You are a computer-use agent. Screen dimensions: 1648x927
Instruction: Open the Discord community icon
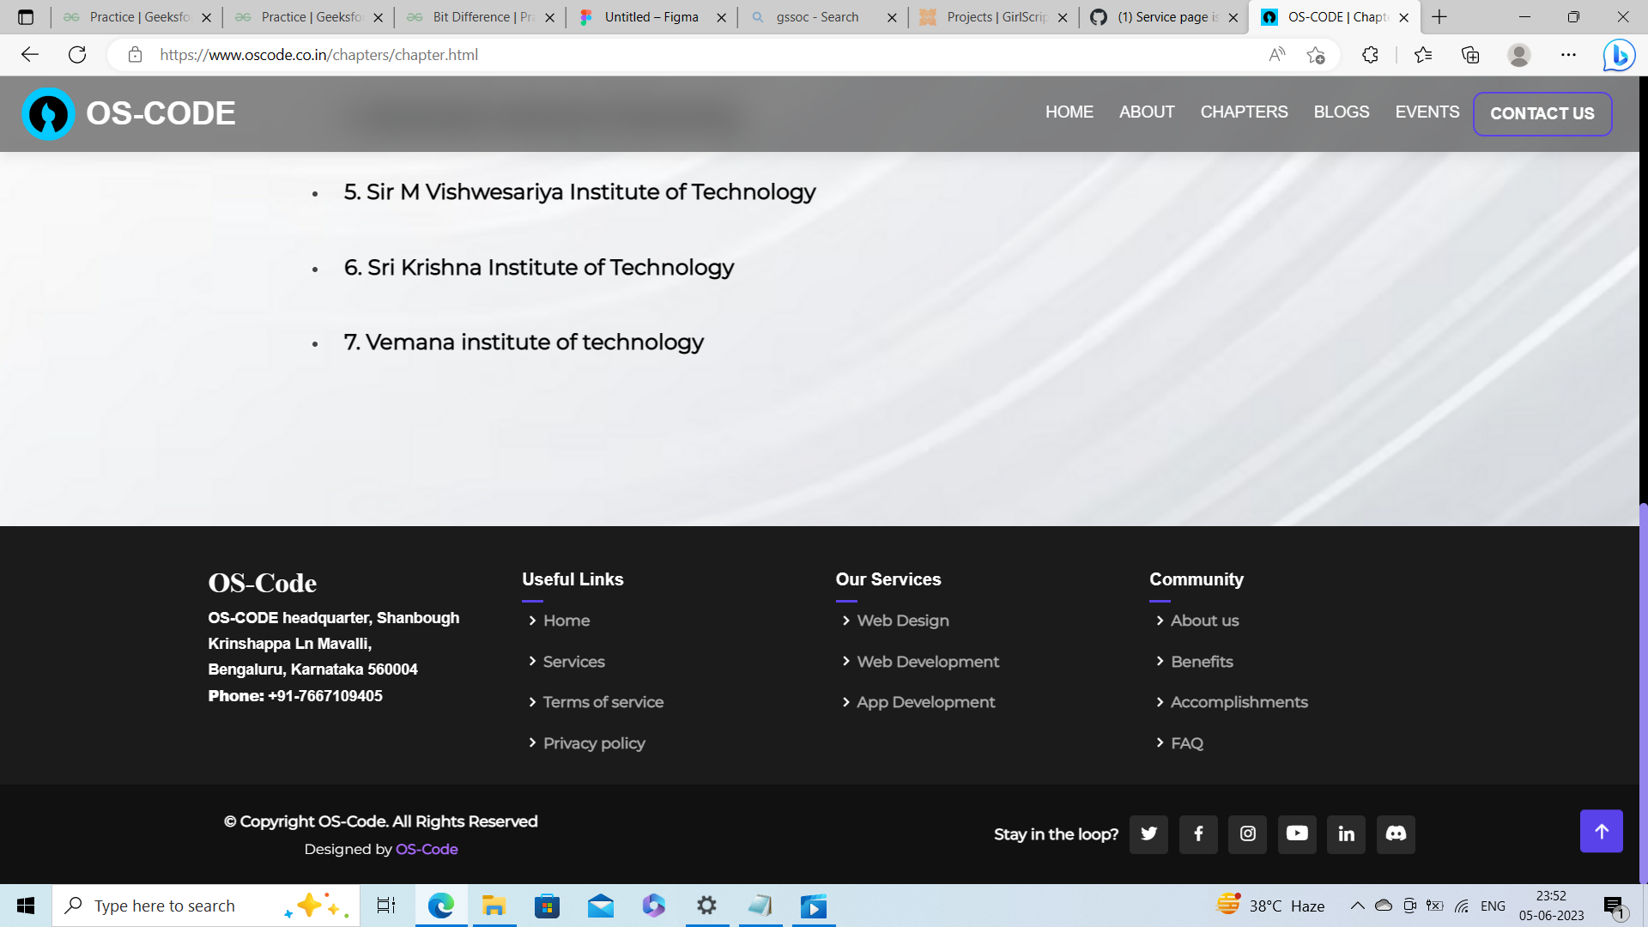click(x=1396, y=834)
